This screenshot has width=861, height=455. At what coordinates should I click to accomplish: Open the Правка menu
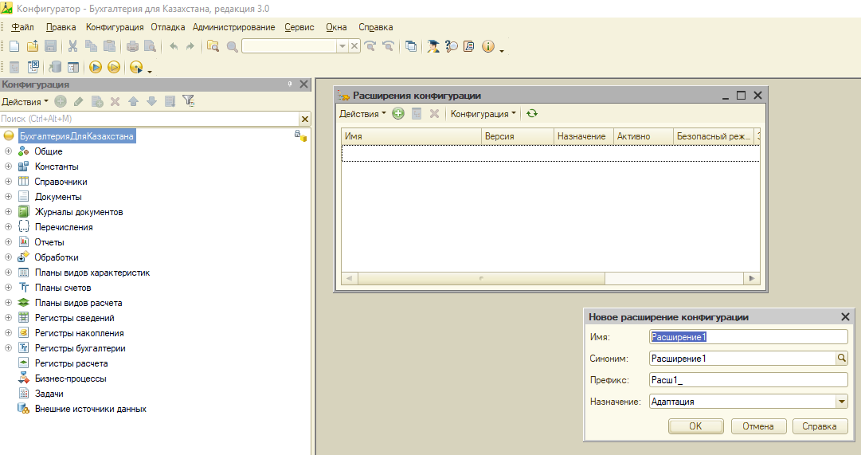click(61, 27)
